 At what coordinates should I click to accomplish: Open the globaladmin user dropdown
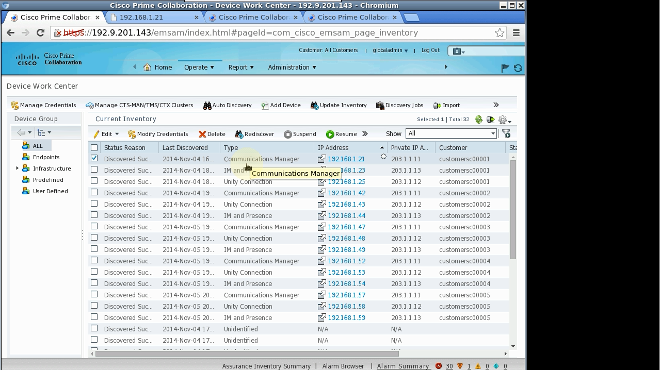click(x=390, y=51)
